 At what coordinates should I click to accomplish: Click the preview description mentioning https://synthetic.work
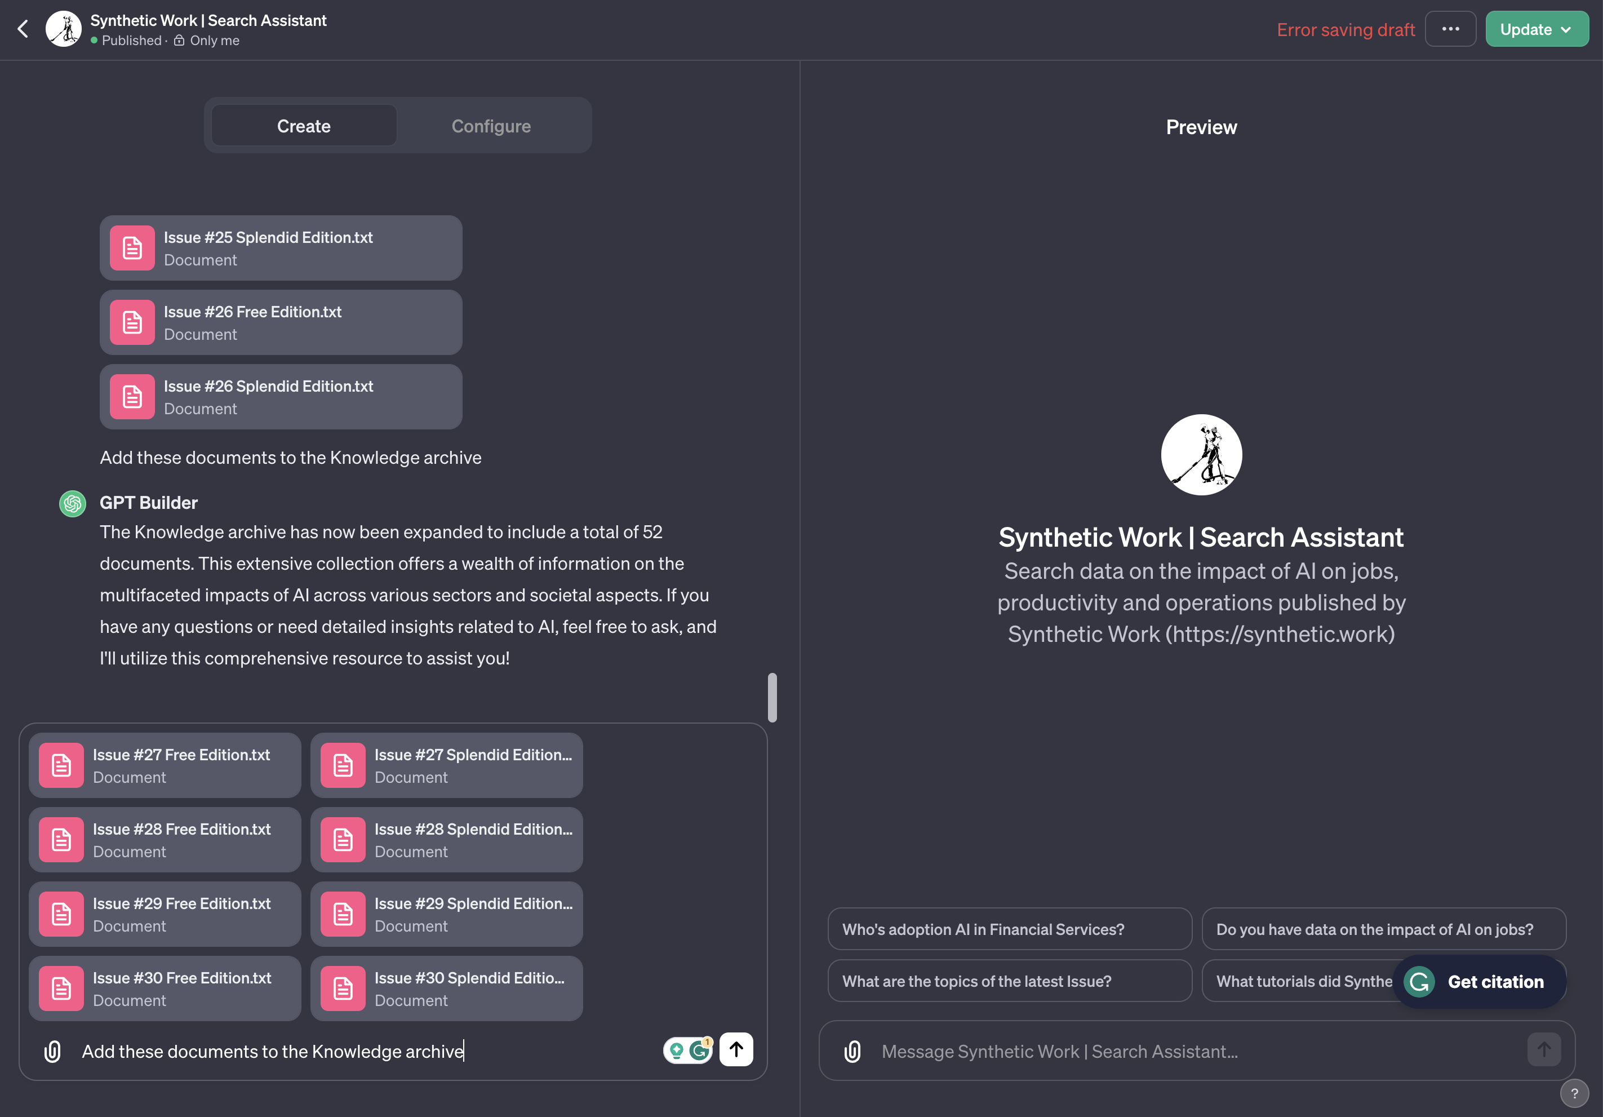click(1201, 602)
